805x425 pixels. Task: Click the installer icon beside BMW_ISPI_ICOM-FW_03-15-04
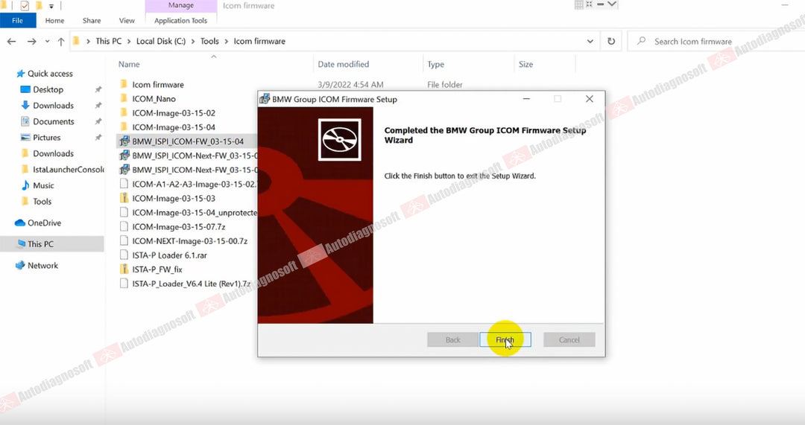point(124,141)
